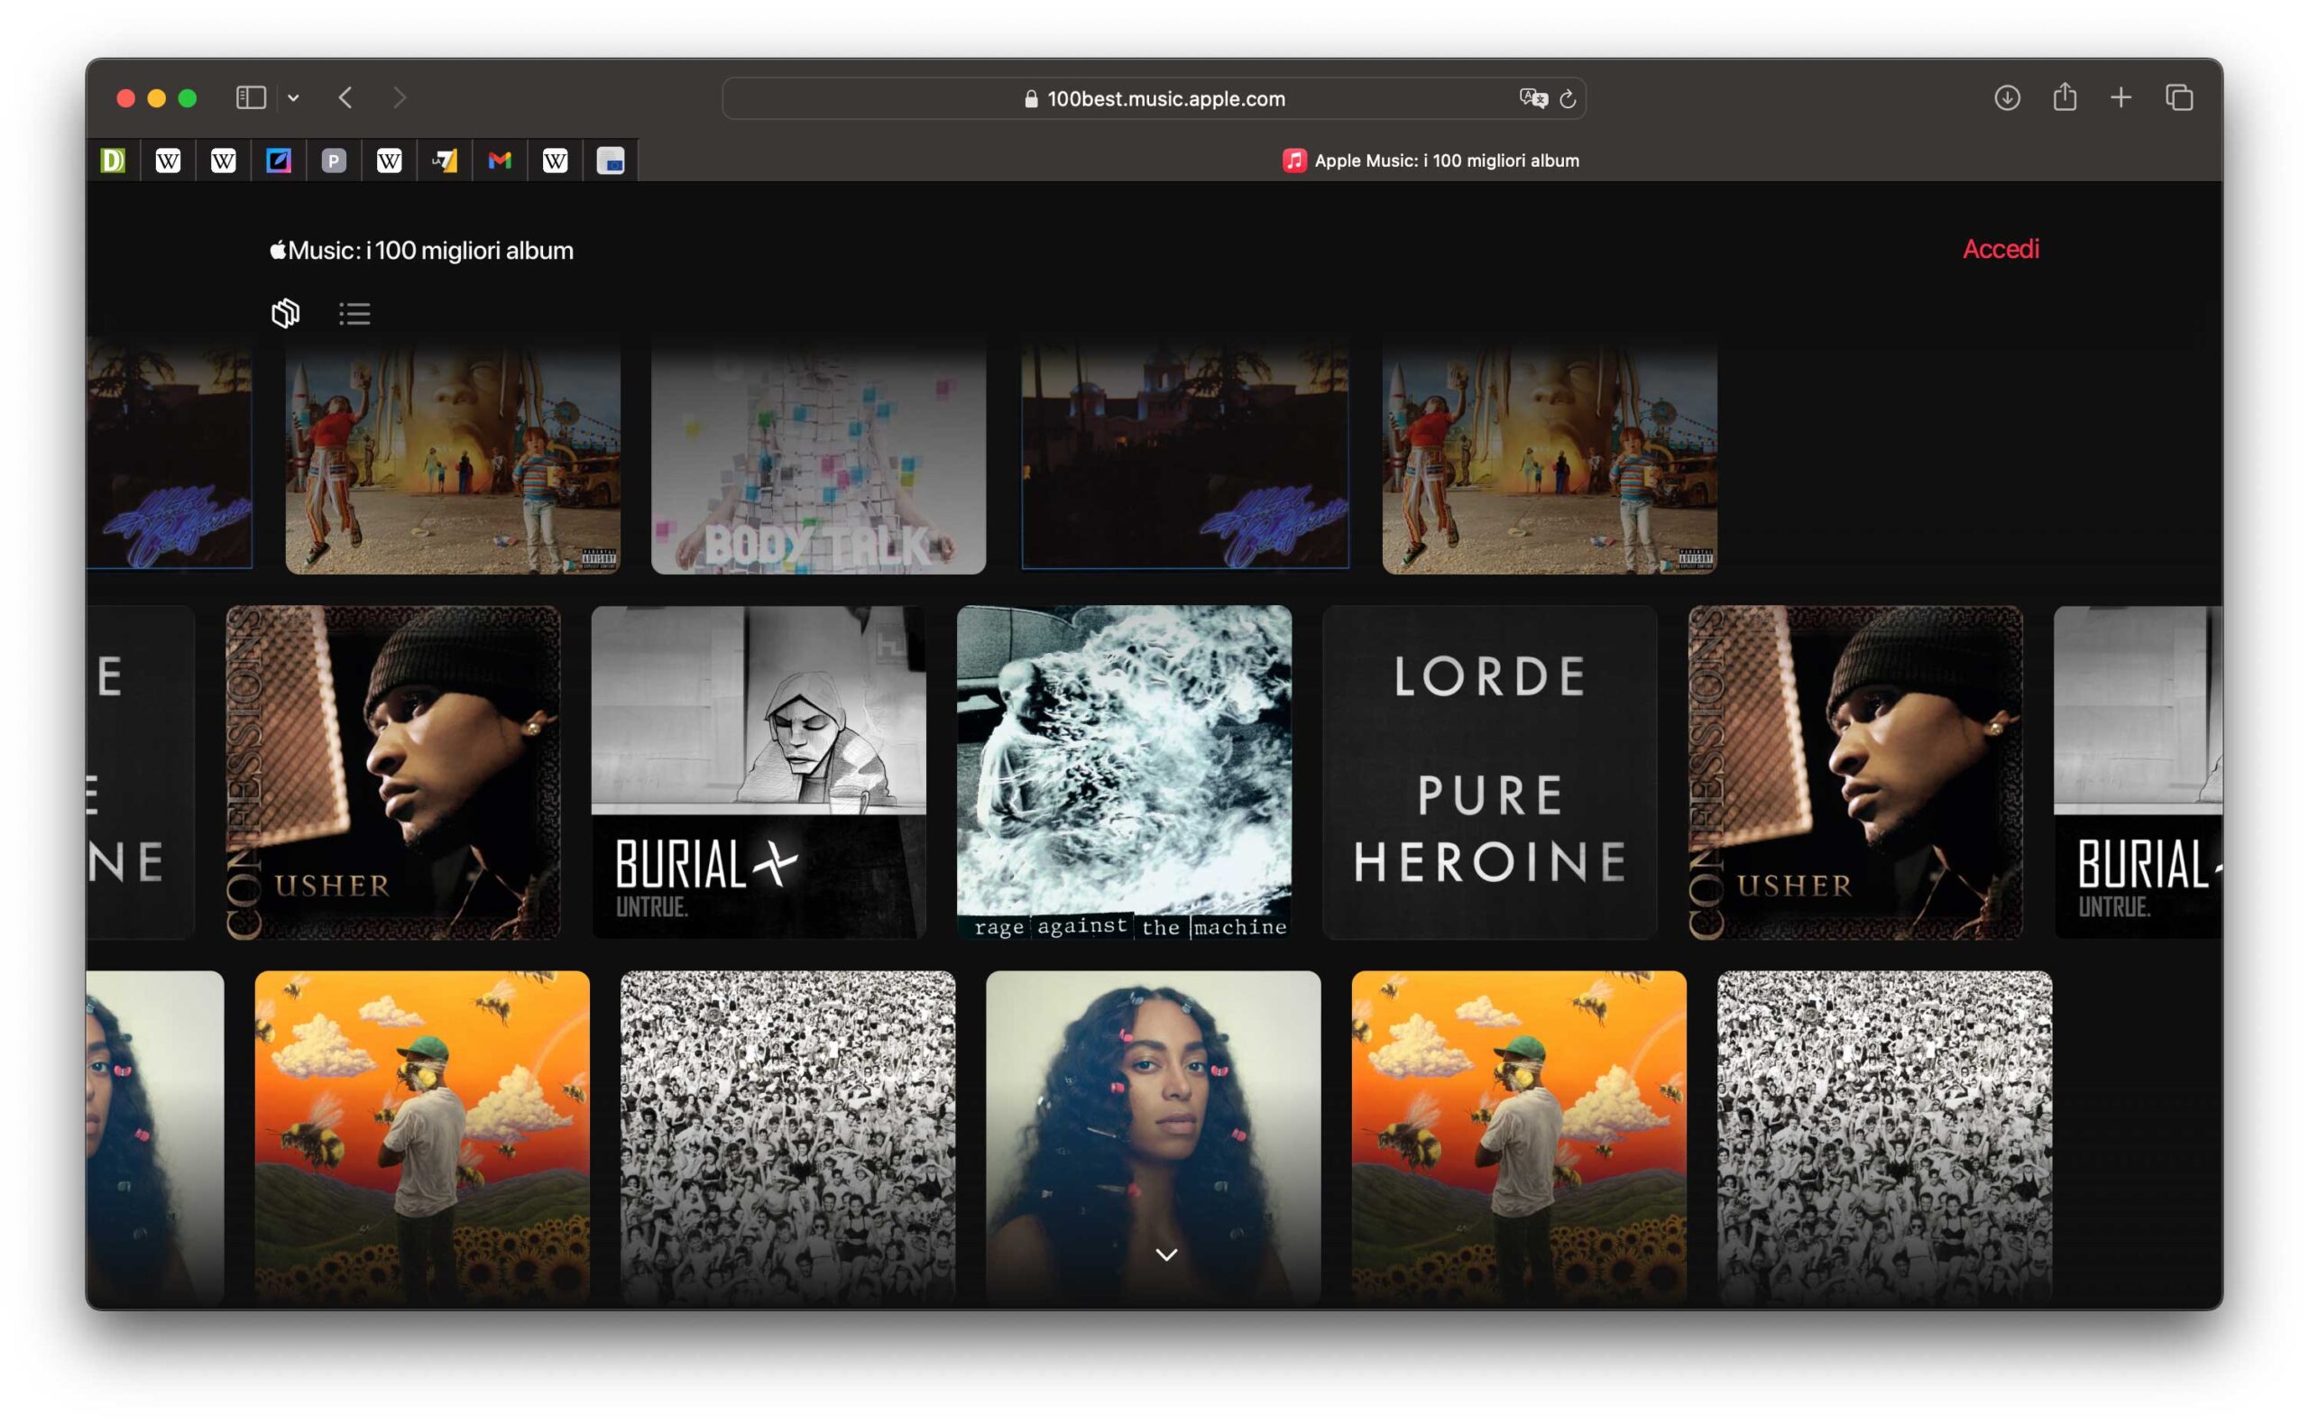Show the Safari downloads
This screenshot has width=2309, height=1424.
(2007, 98)
